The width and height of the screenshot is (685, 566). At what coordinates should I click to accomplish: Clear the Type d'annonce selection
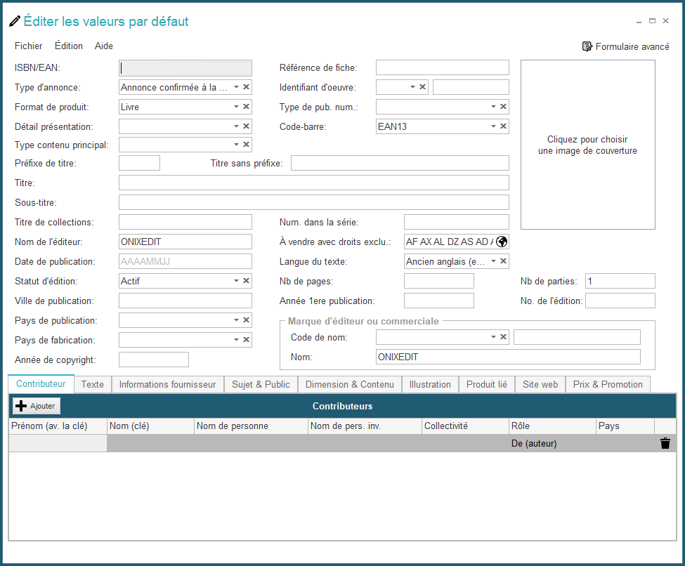247,87
